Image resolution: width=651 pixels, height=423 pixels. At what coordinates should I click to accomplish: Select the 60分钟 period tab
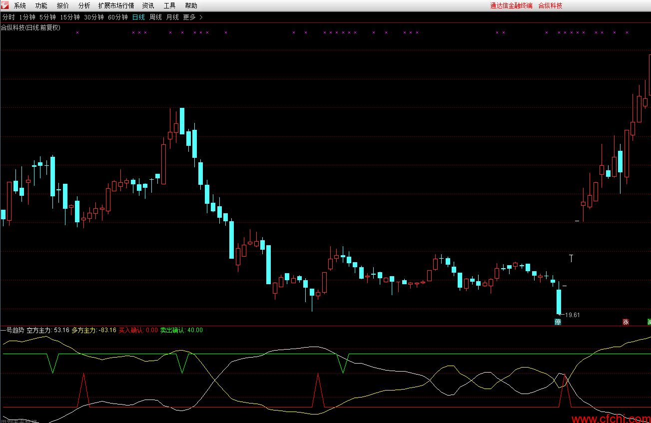118,17
